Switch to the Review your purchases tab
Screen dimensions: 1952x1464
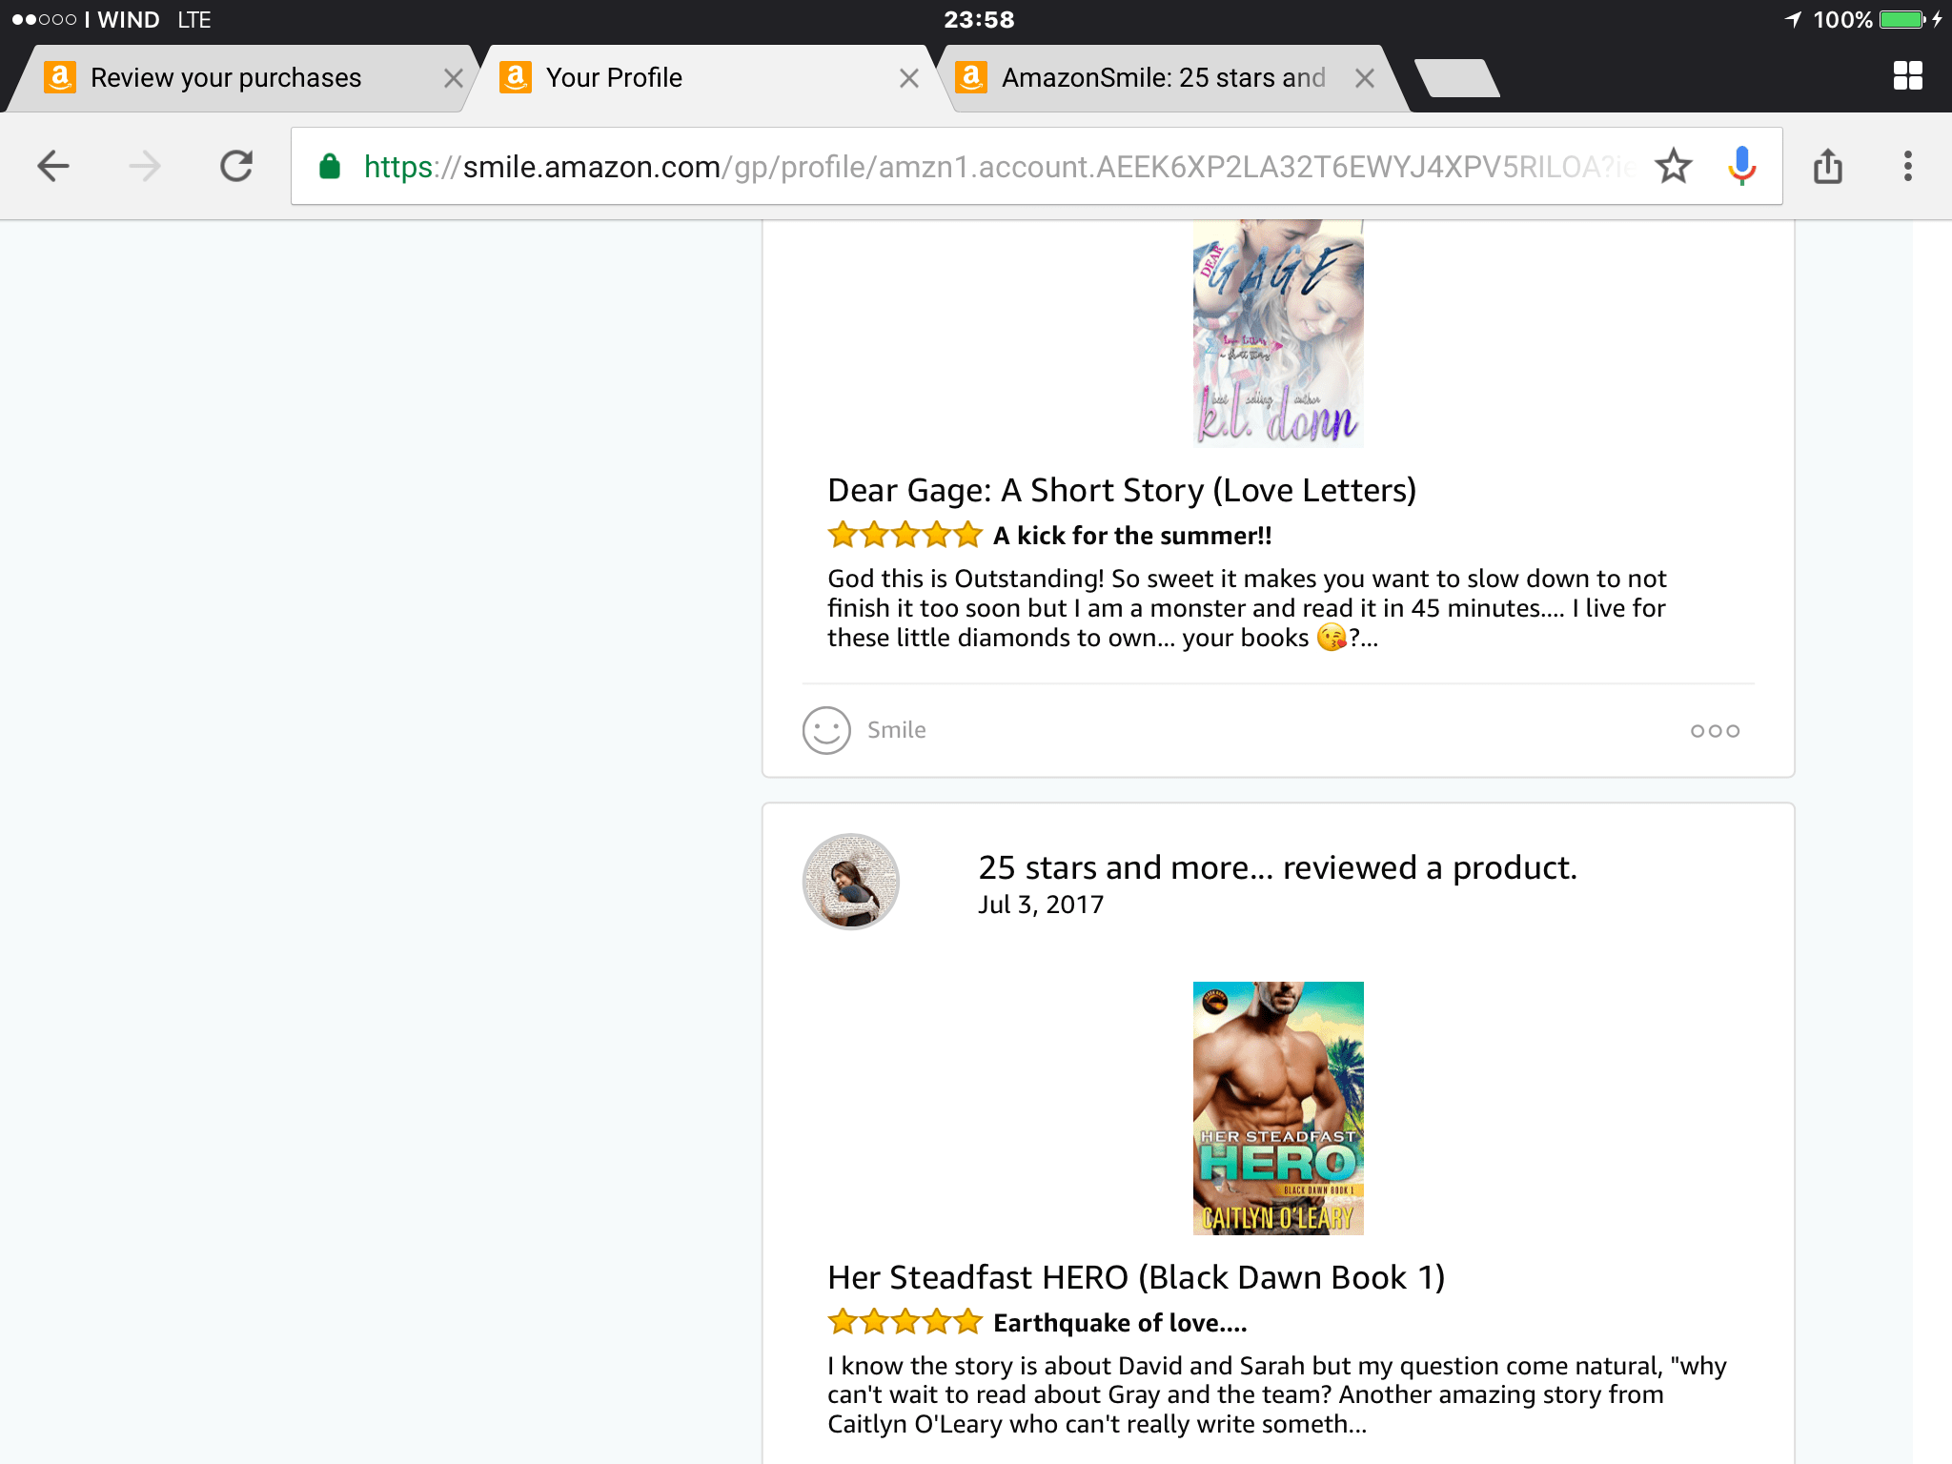point(226,78)
